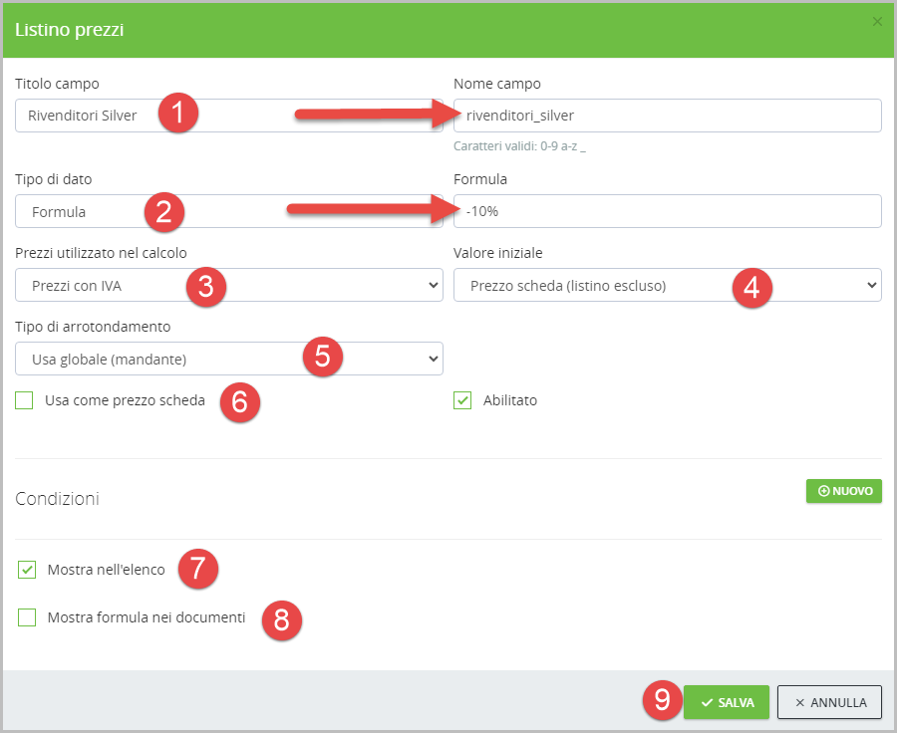Screen dimensions: 897x733
Task: Click the Nuovo button to add condition
Action: point(843,491)
